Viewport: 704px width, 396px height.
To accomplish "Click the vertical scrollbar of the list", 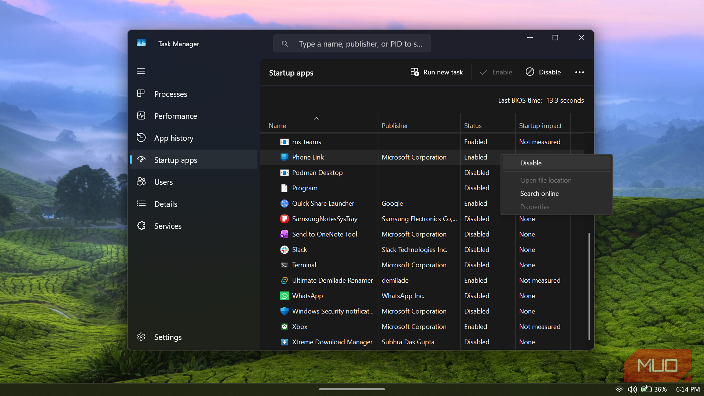I will pyautogui.click(x=589, y=286).
